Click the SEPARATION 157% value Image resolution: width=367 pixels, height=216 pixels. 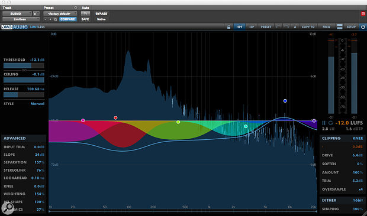tap(40, 162)
